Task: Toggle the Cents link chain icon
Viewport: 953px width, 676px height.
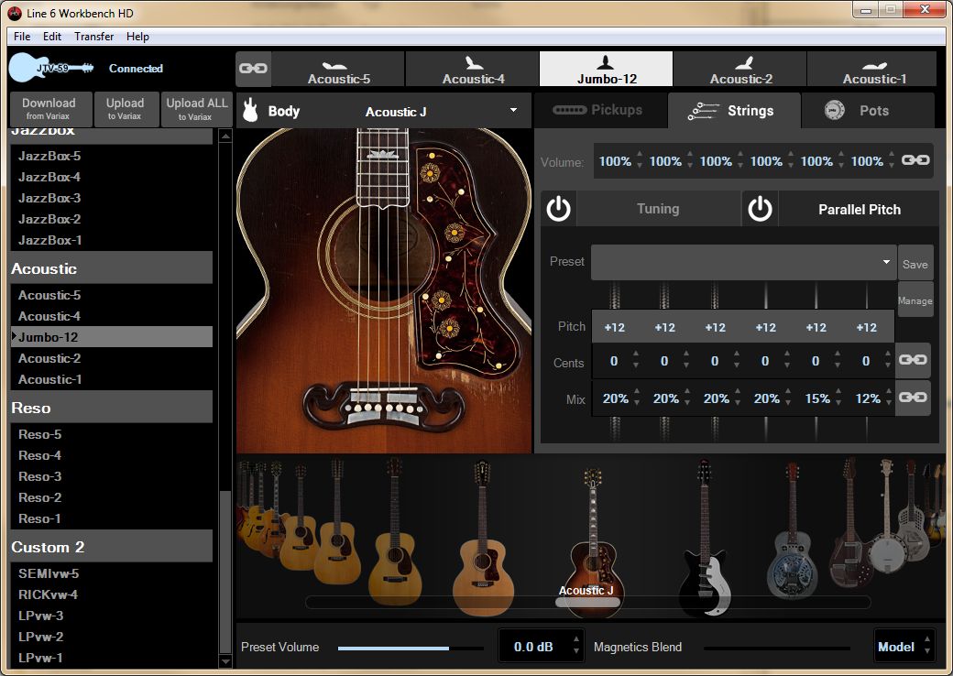Action: 913,360
